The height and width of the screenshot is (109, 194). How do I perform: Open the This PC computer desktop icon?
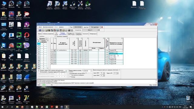(x=4, y=5)
